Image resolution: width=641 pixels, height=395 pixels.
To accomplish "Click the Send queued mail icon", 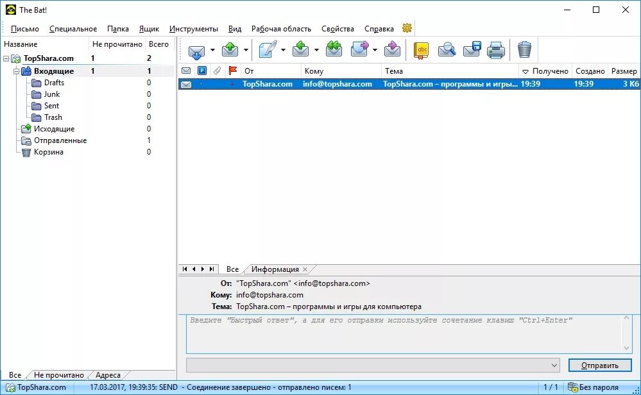I will (x=230, y=50).
